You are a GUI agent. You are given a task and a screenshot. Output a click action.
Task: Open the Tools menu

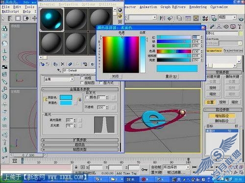click(x=29, y=7)
